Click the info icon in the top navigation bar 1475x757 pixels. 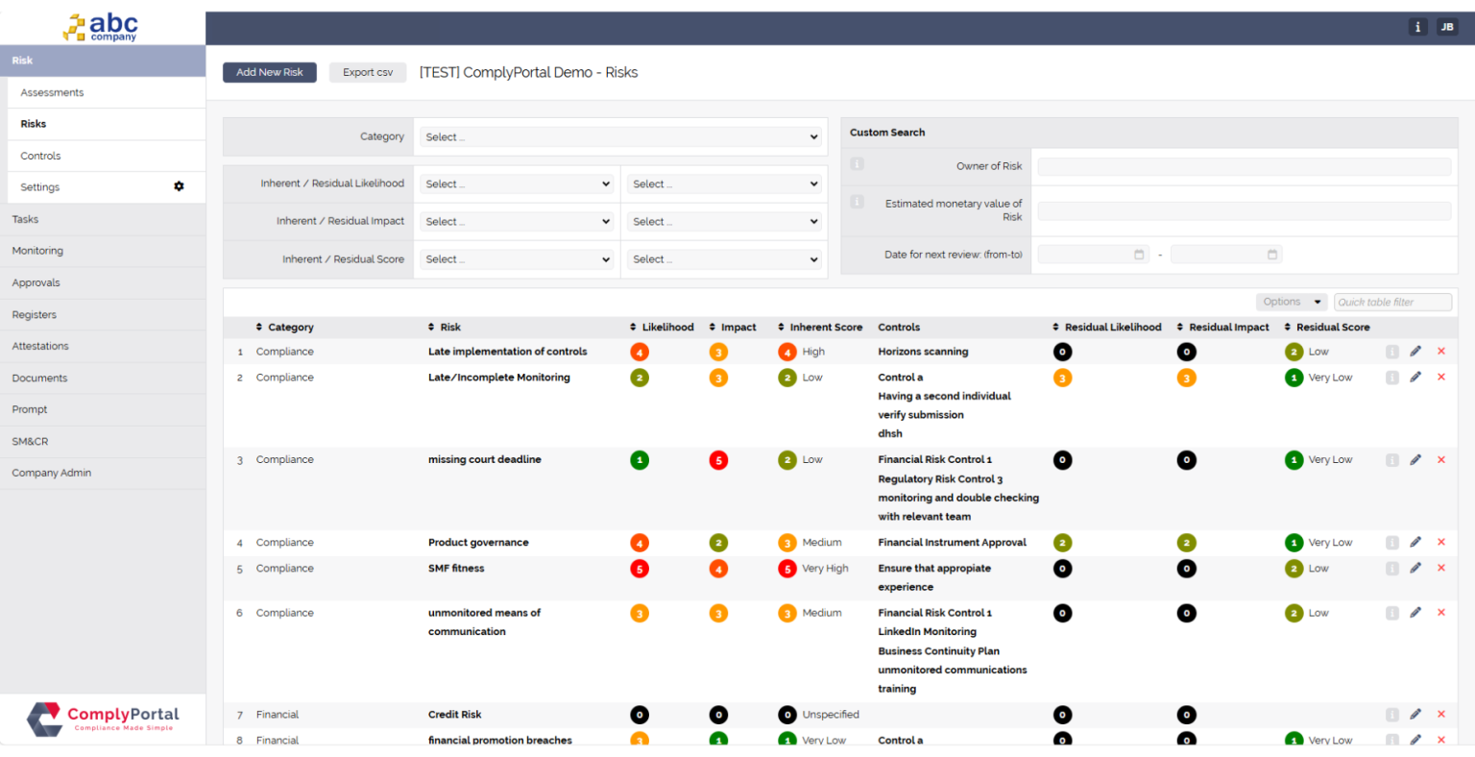1417,26
